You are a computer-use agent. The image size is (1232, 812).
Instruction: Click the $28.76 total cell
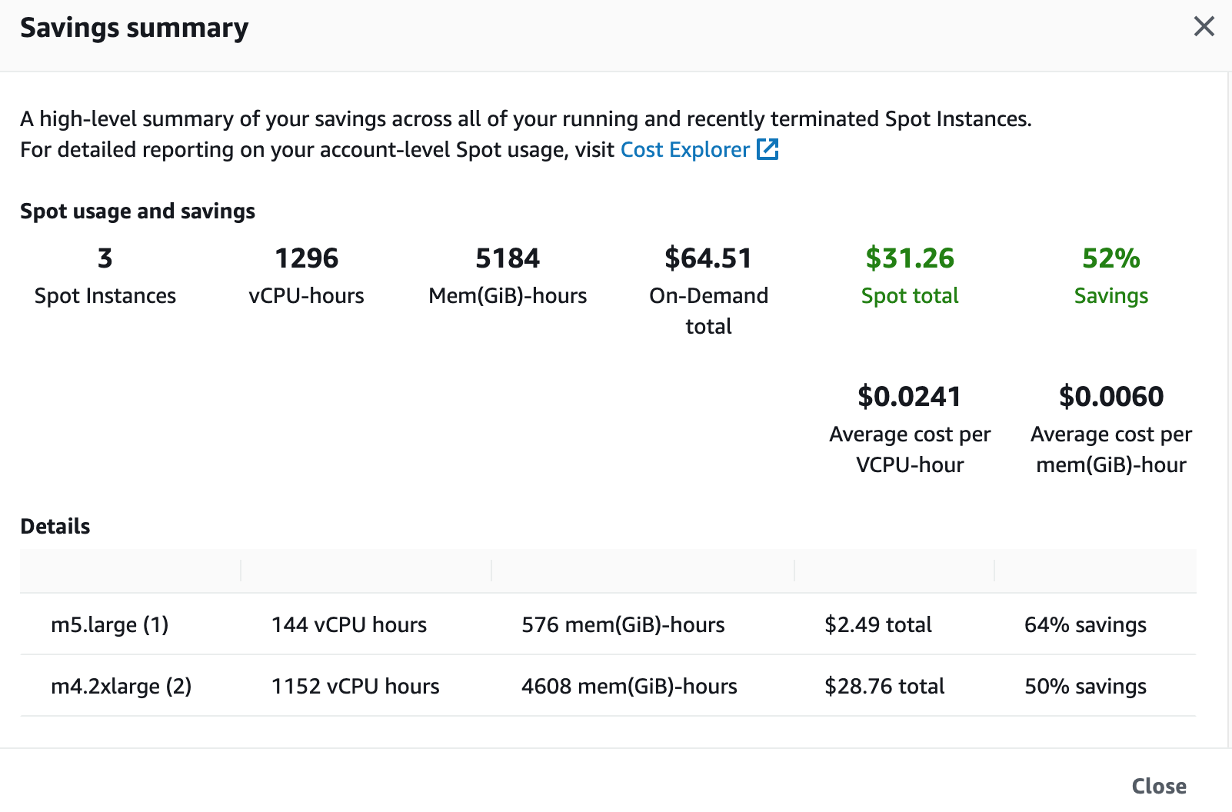pos(884,686)
